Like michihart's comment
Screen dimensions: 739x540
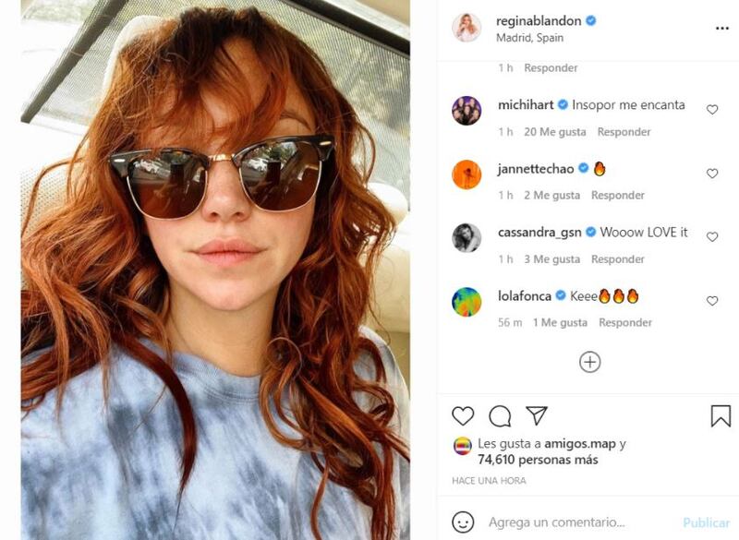(712, 110)
